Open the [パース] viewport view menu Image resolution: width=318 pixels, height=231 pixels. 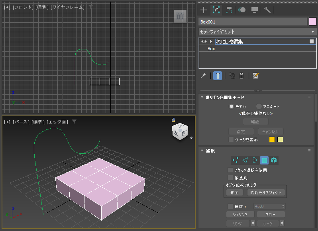click(x=21, y=122)
